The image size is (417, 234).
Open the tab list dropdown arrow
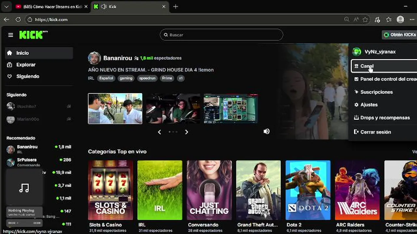[x=6, y=6]
